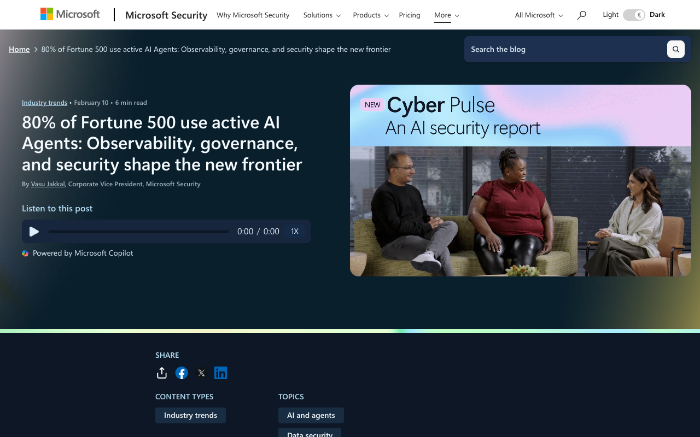Click the SHARE heading

[x=167, y=355]
